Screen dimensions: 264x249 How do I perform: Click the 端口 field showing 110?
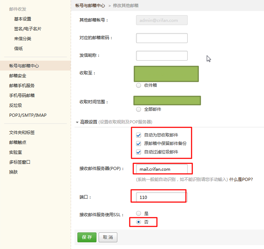point(162,197)
